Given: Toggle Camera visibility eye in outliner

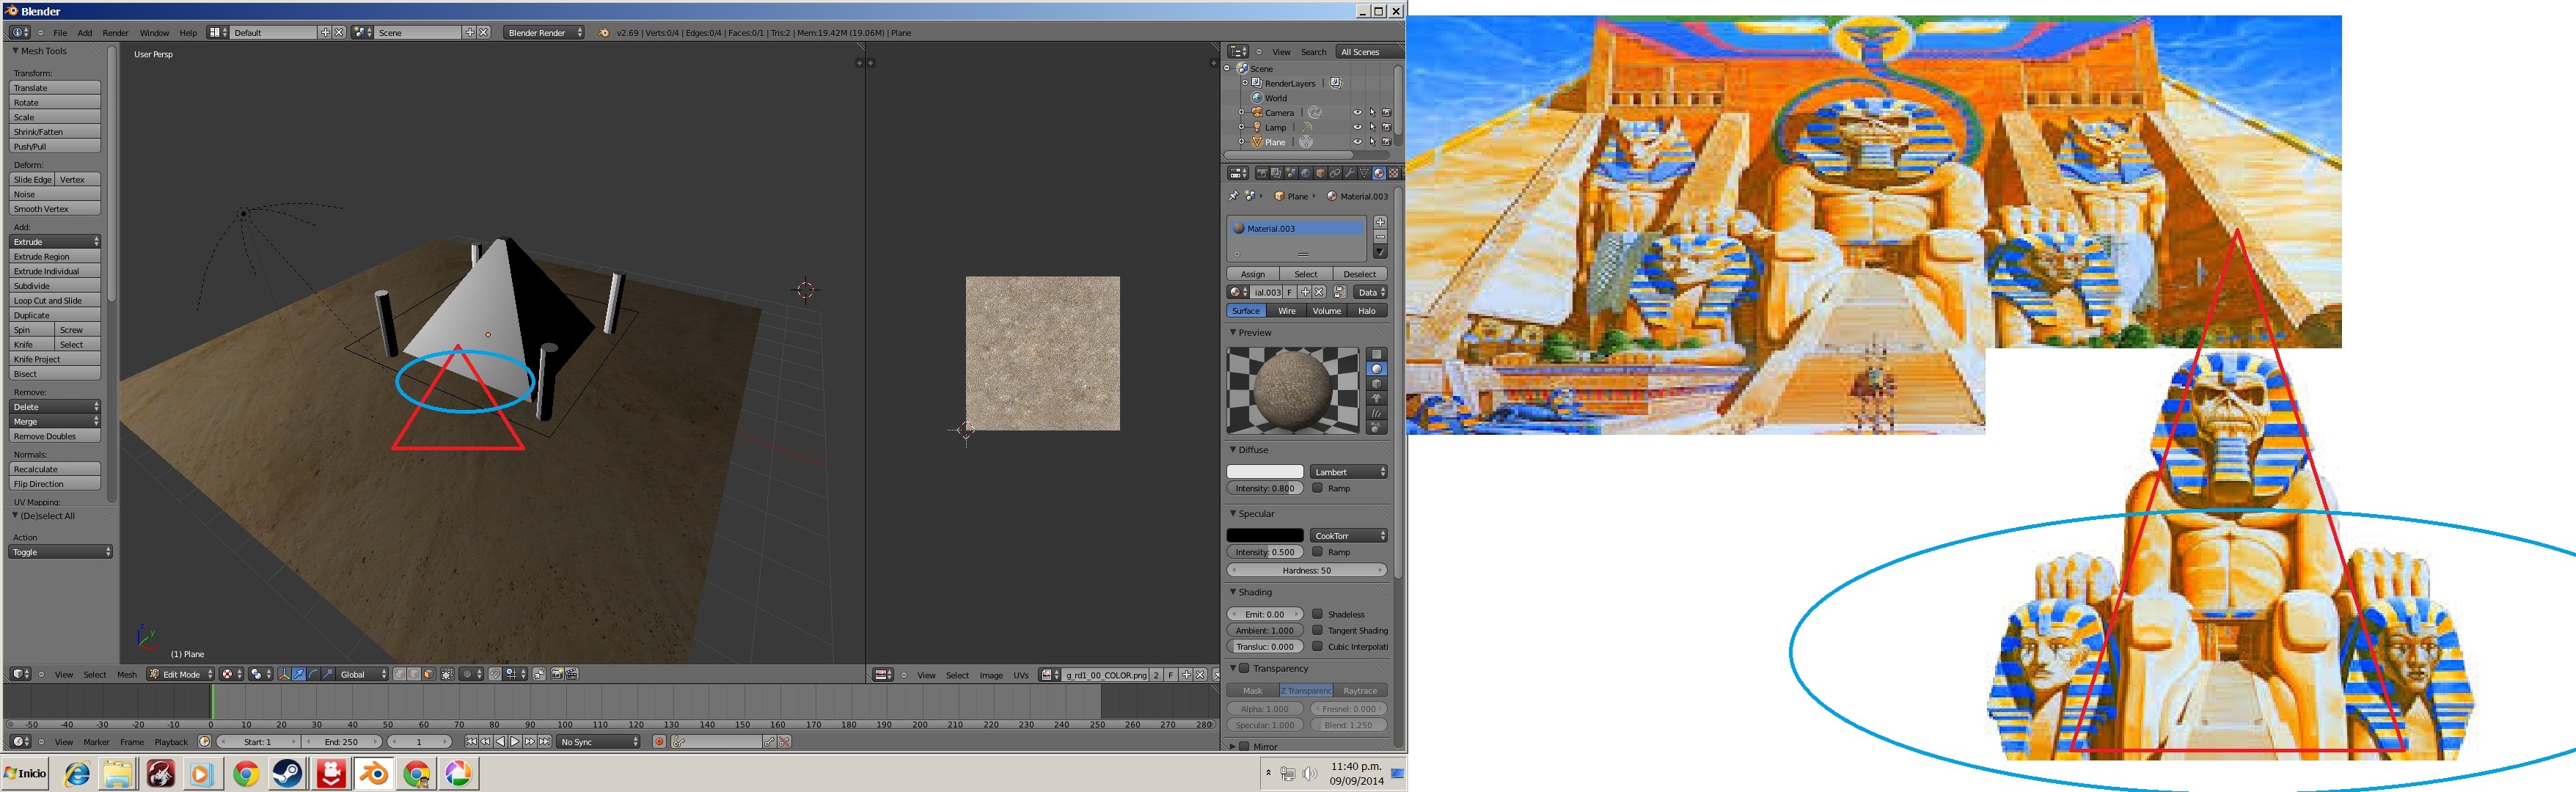Looking at the screenshot, I should click(x=1357, y=113).
